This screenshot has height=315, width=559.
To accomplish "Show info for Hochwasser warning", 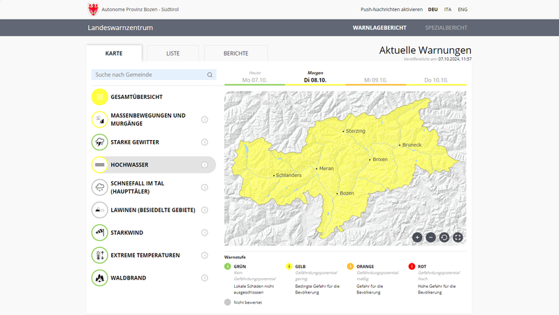I will (x=205, y=165).
